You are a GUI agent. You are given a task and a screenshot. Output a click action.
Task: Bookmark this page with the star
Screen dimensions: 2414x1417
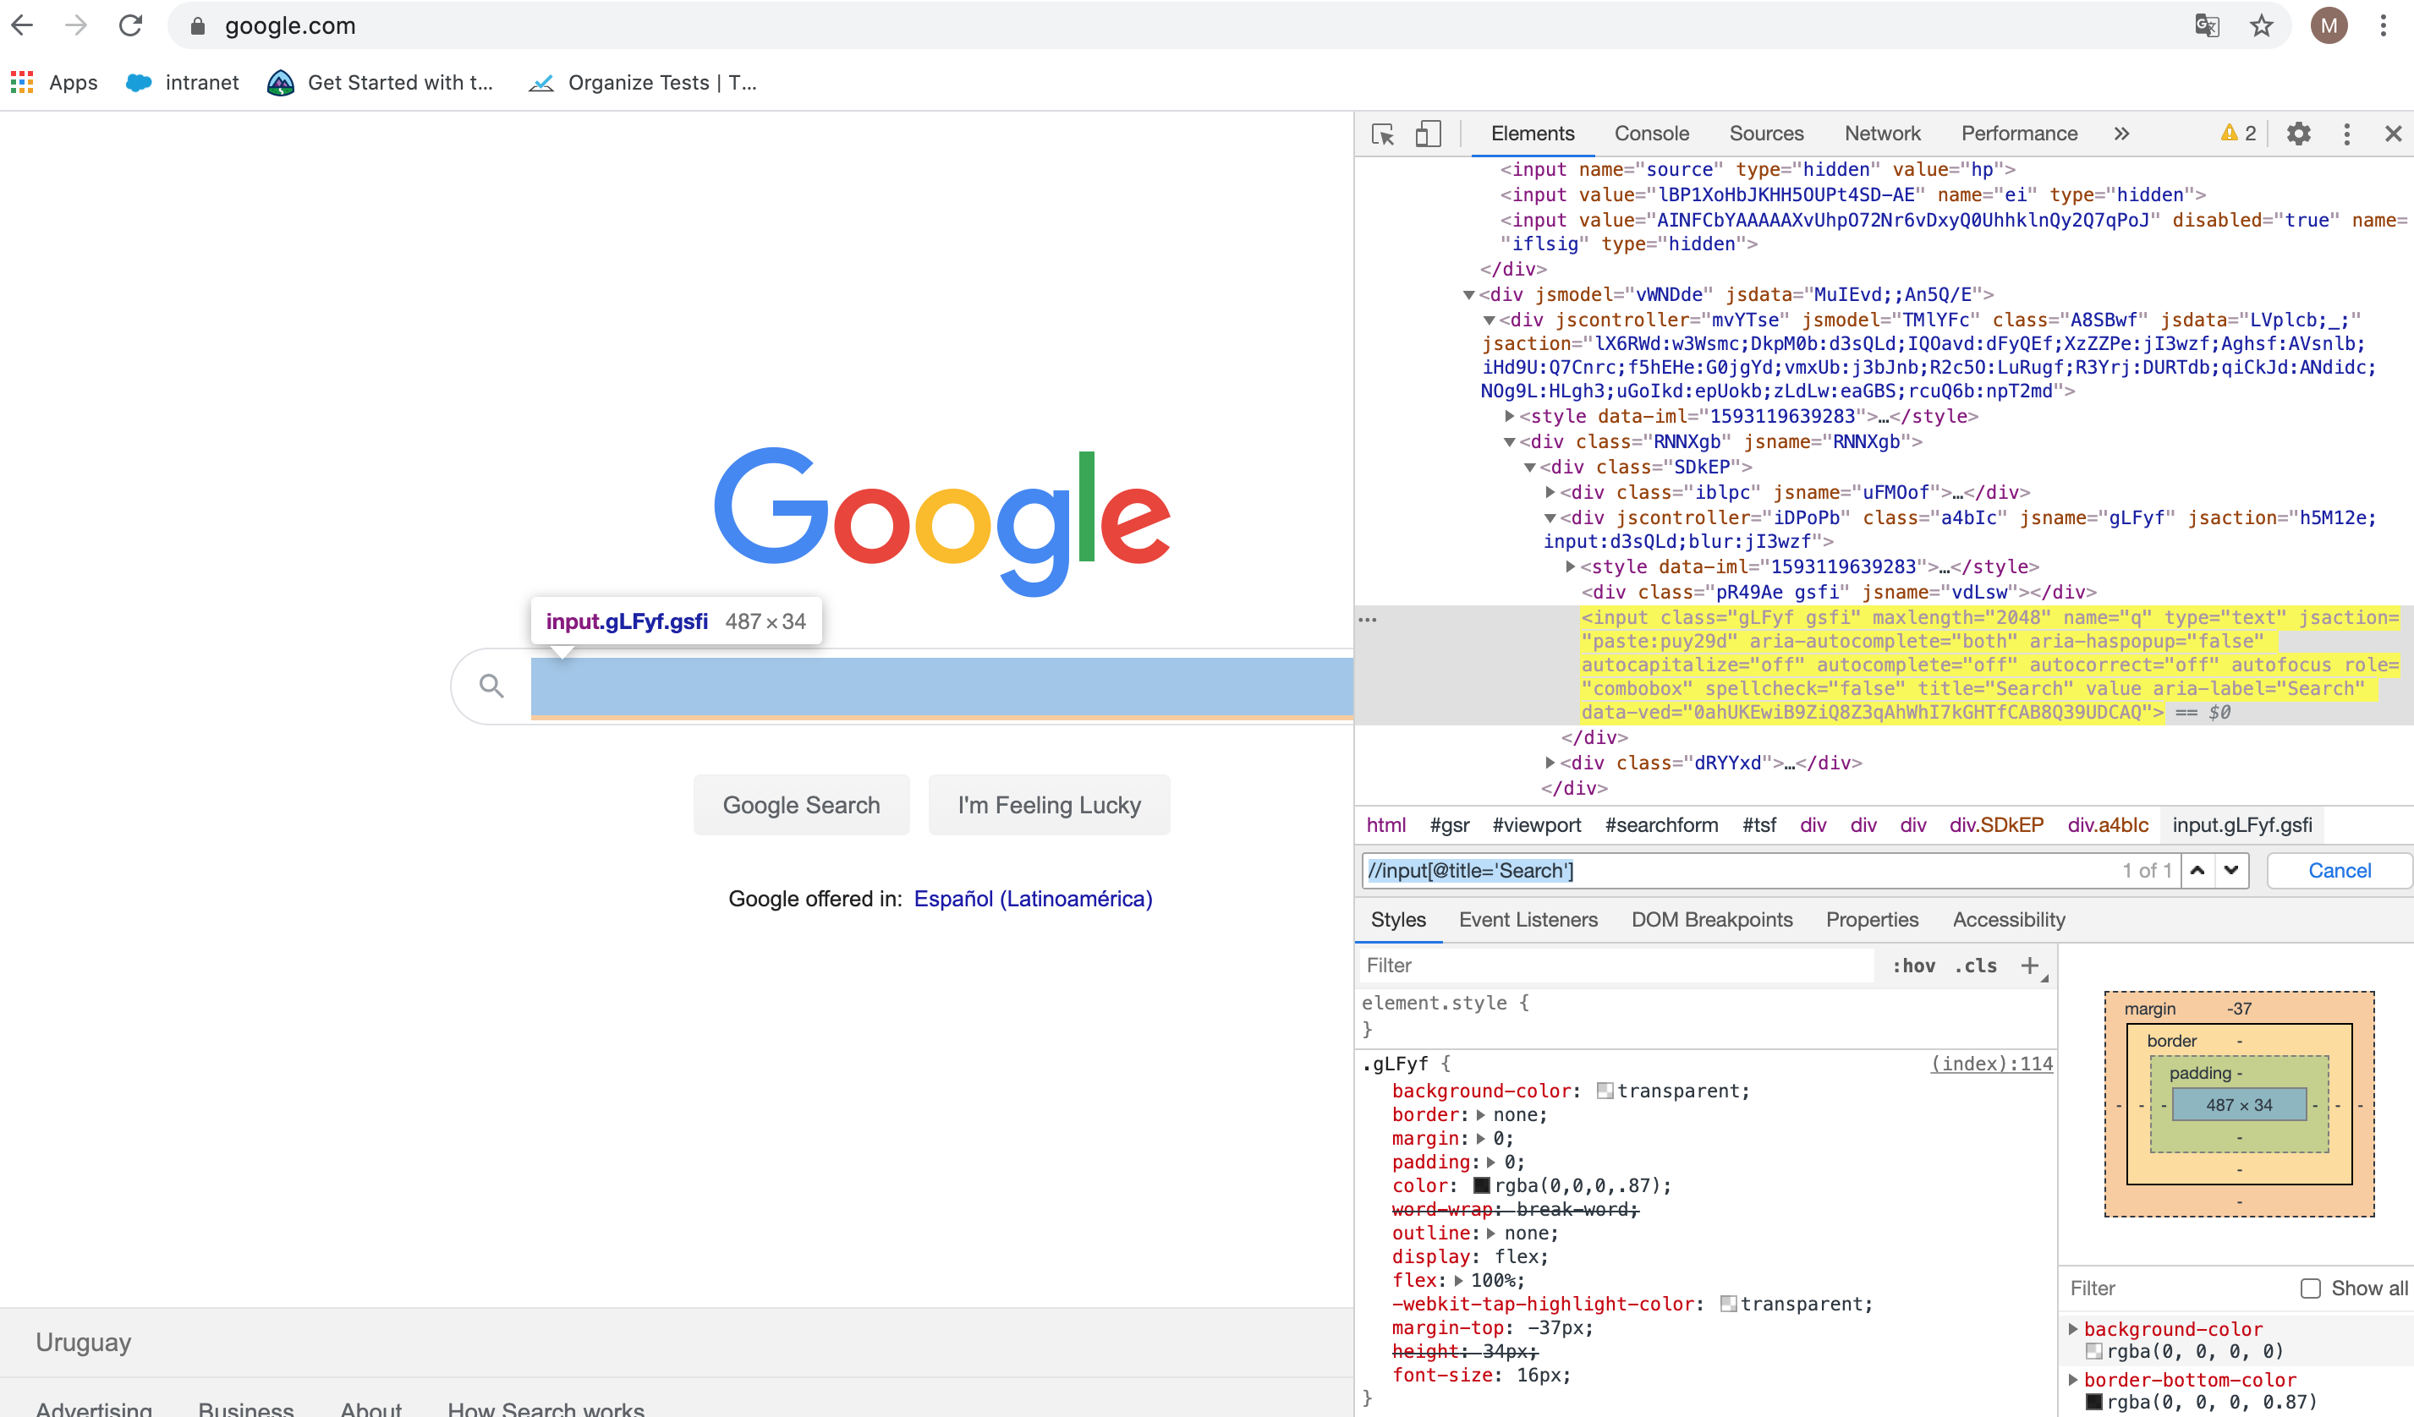point(2262,26)
